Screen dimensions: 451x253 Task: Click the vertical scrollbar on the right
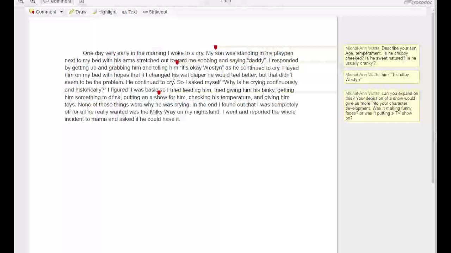pyautogui.click(x=433, y=98)
